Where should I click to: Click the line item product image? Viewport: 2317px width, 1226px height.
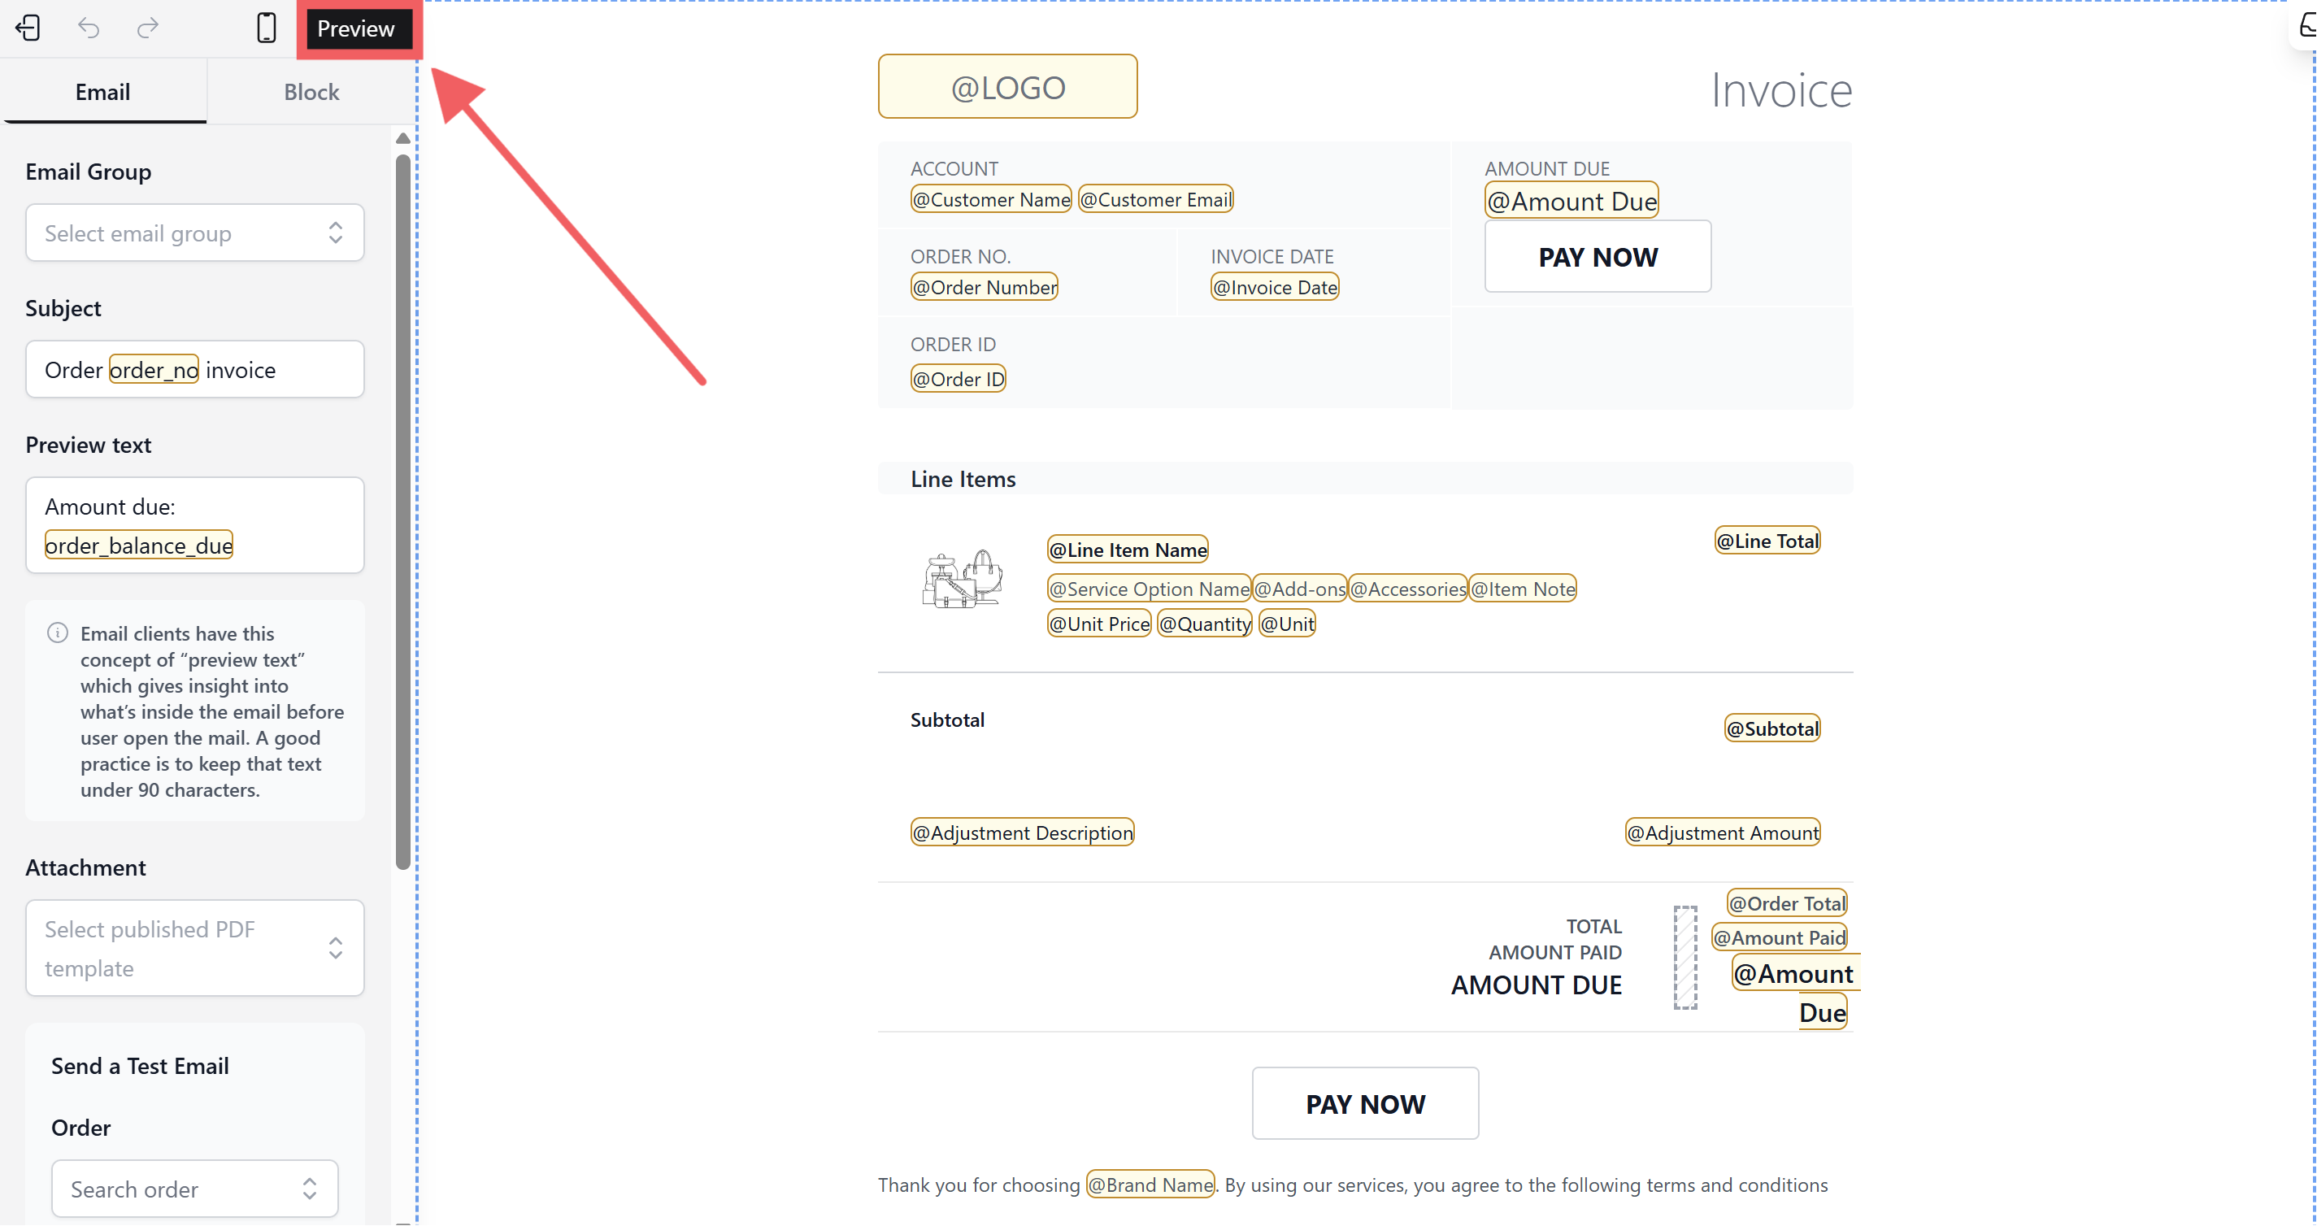(962, 580)
